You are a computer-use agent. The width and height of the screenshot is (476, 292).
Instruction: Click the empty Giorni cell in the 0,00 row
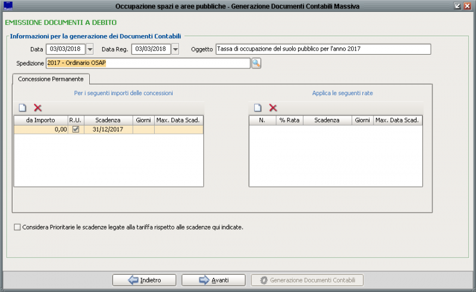click(x=143, y=129)
